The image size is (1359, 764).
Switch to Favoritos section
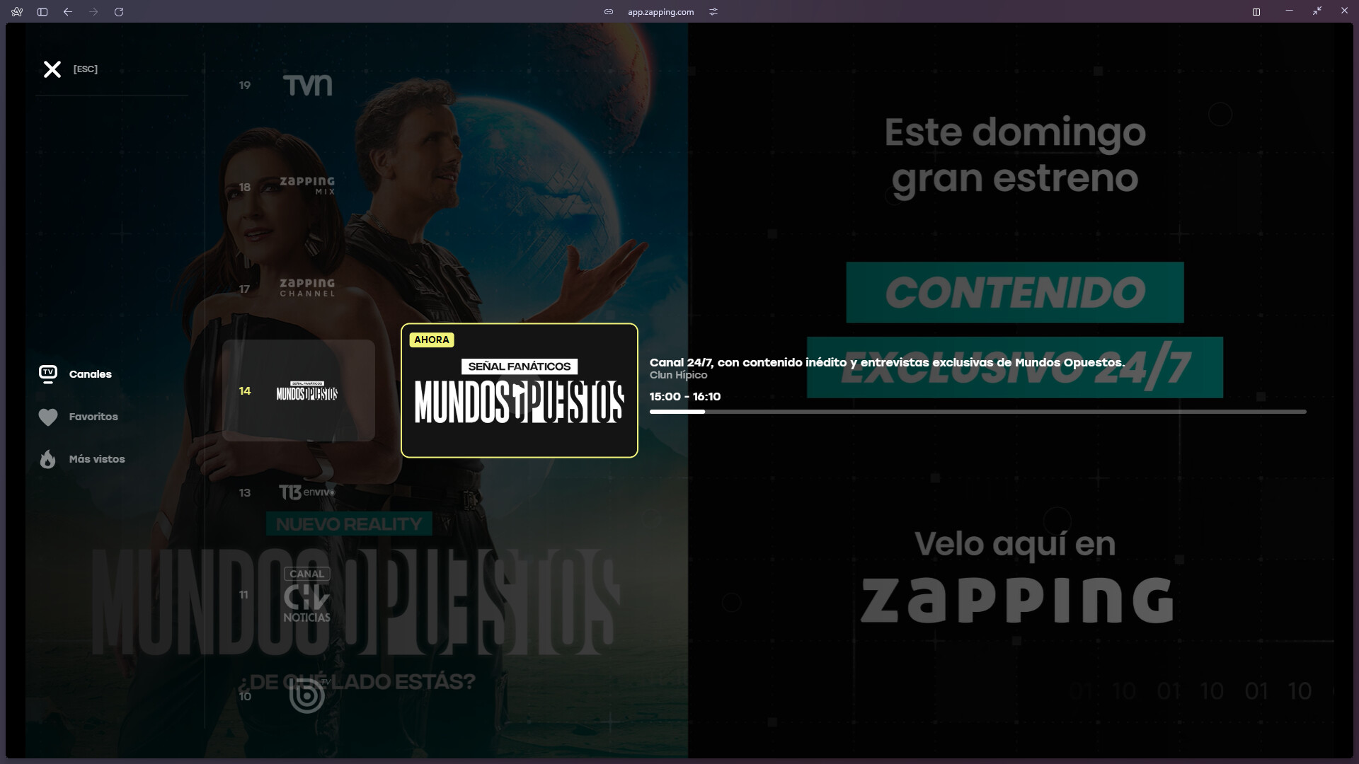point(93,417)
